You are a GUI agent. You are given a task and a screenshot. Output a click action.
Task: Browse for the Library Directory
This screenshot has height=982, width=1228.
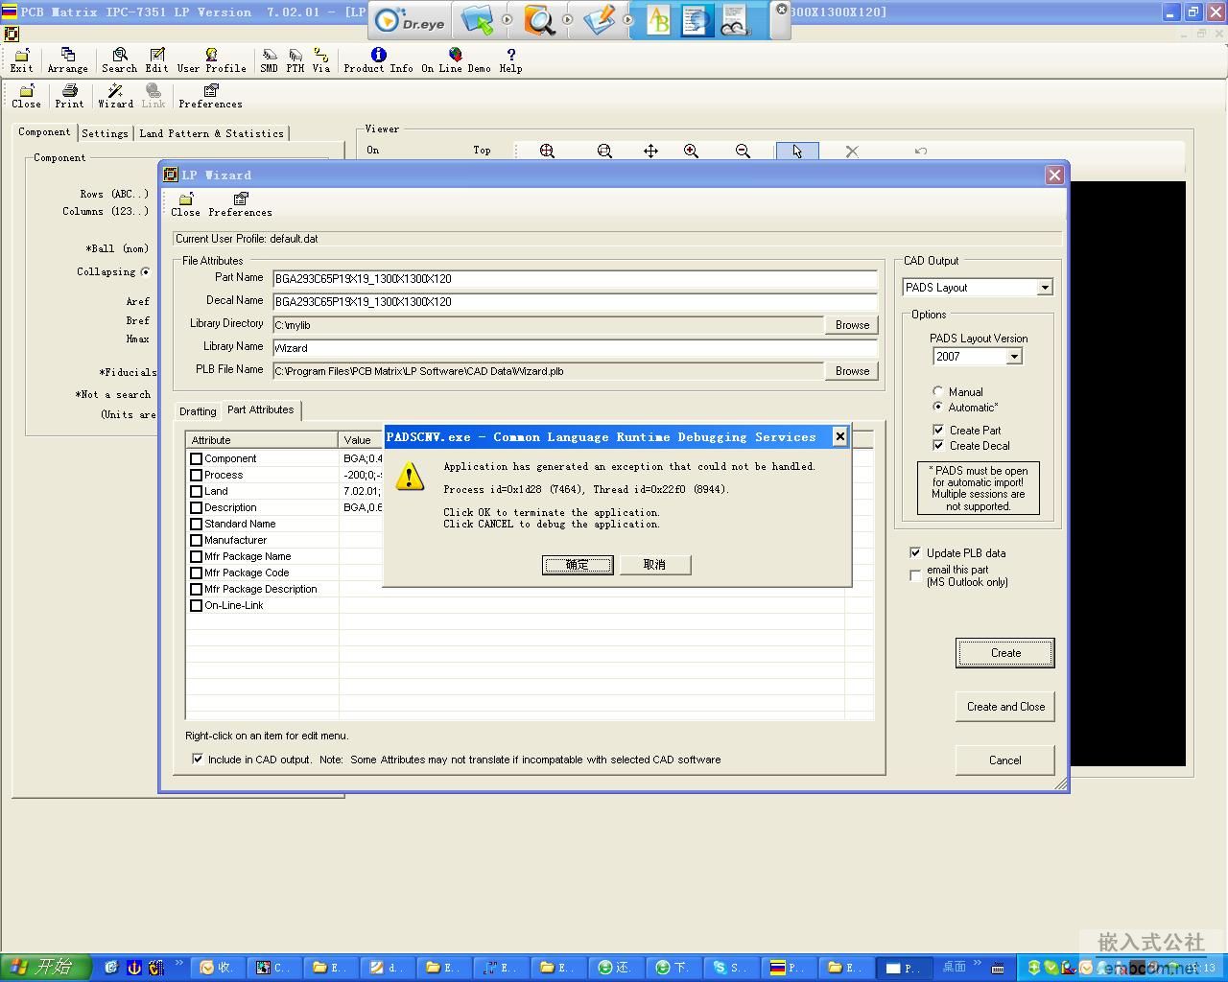[x=852, y=325]
